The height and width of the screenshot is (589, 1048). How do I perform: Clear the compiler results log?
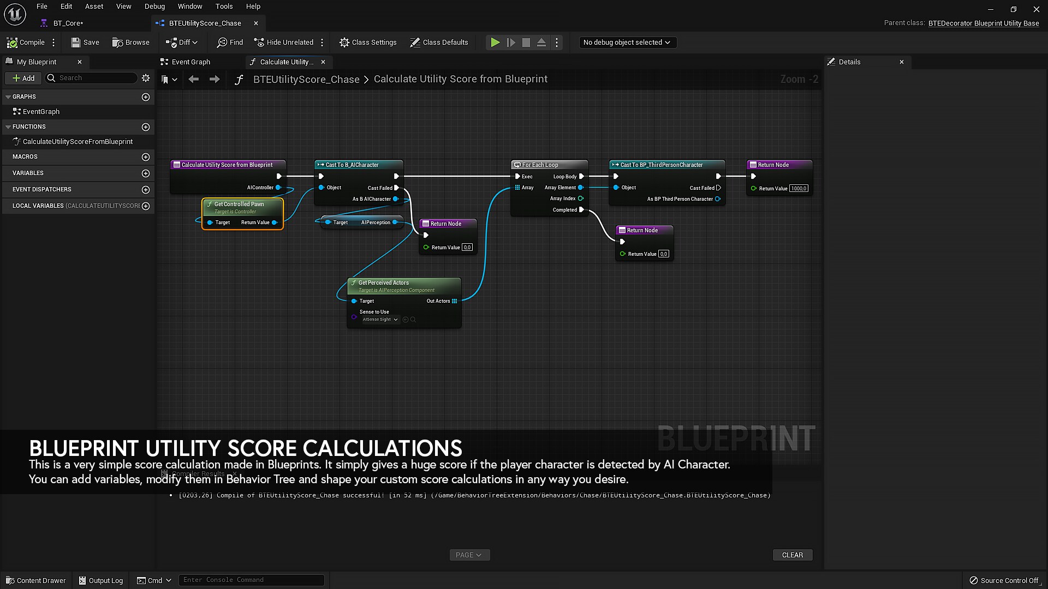point(792,555)
